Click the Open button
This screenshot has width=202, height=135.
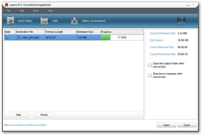166,125
